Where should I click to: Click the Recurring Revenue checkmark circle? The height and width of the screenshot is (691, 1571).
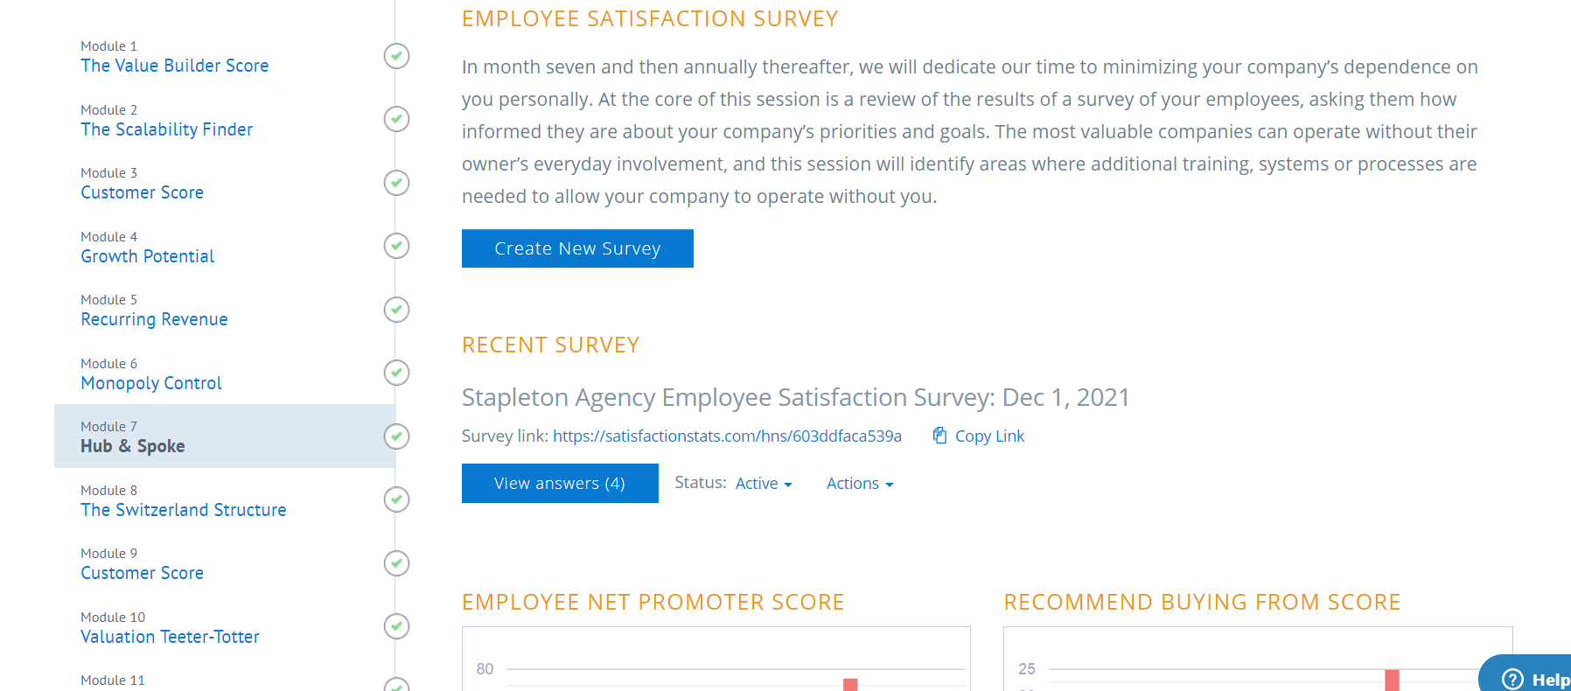click(x=397, y=310)
